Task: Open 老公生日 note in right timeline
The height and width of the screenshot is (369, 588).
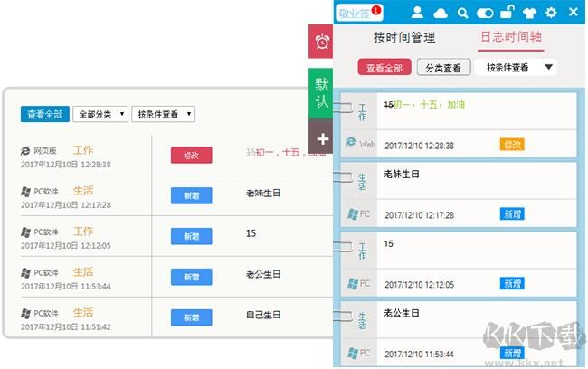Action: point(402,314)
